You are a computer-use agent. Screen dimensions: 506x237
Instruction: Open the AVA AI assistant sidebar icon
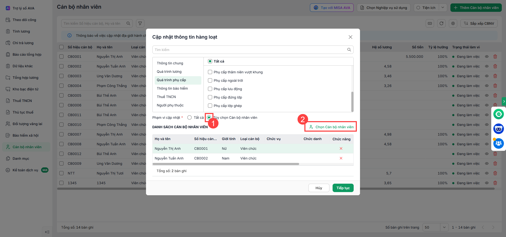(8, 8)
